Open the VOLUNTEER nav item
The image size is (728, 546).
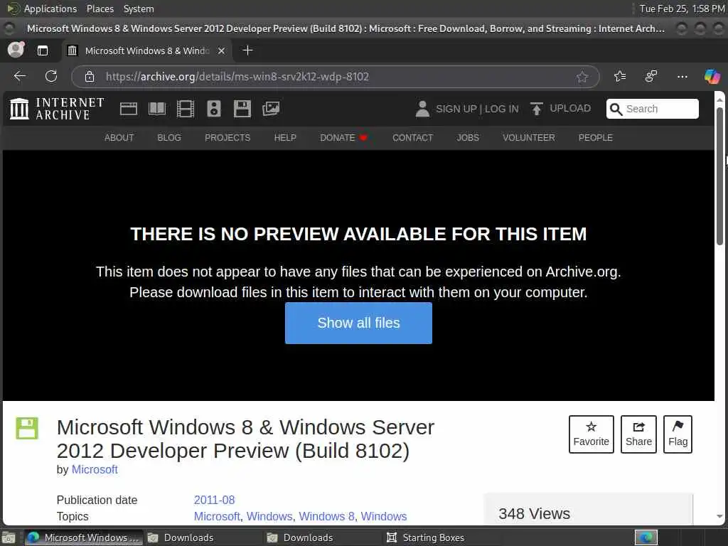(x=528, y=138)
